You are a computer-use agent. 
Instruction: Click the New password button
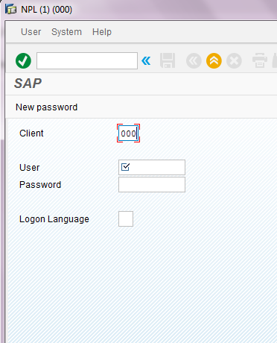coord(47,107)
